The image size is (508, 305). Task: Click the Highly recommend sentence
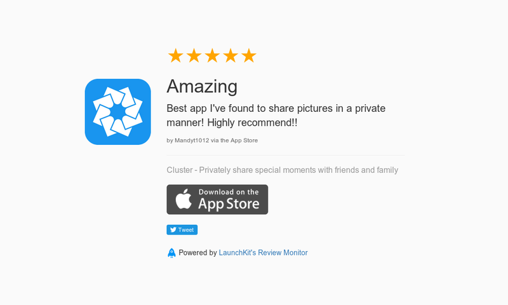[x=252, y=123]
